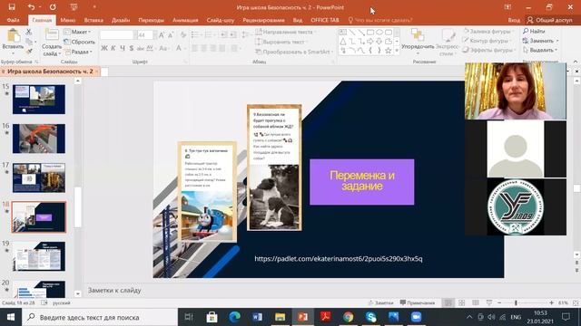Click the Save icon in the title bar
Image resolution: width=581 pixels, height=326 pixels.
(x=12, y=7)
